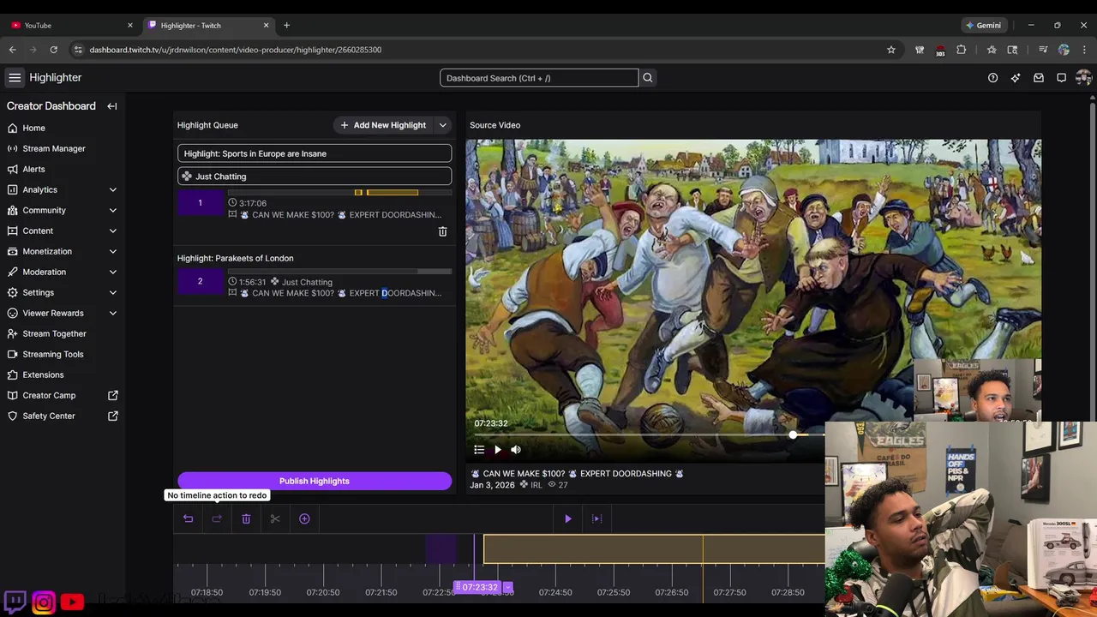
Task: Open the Twitch help question-mark icon
Action: pyautogui.click(x=993, y=78)
